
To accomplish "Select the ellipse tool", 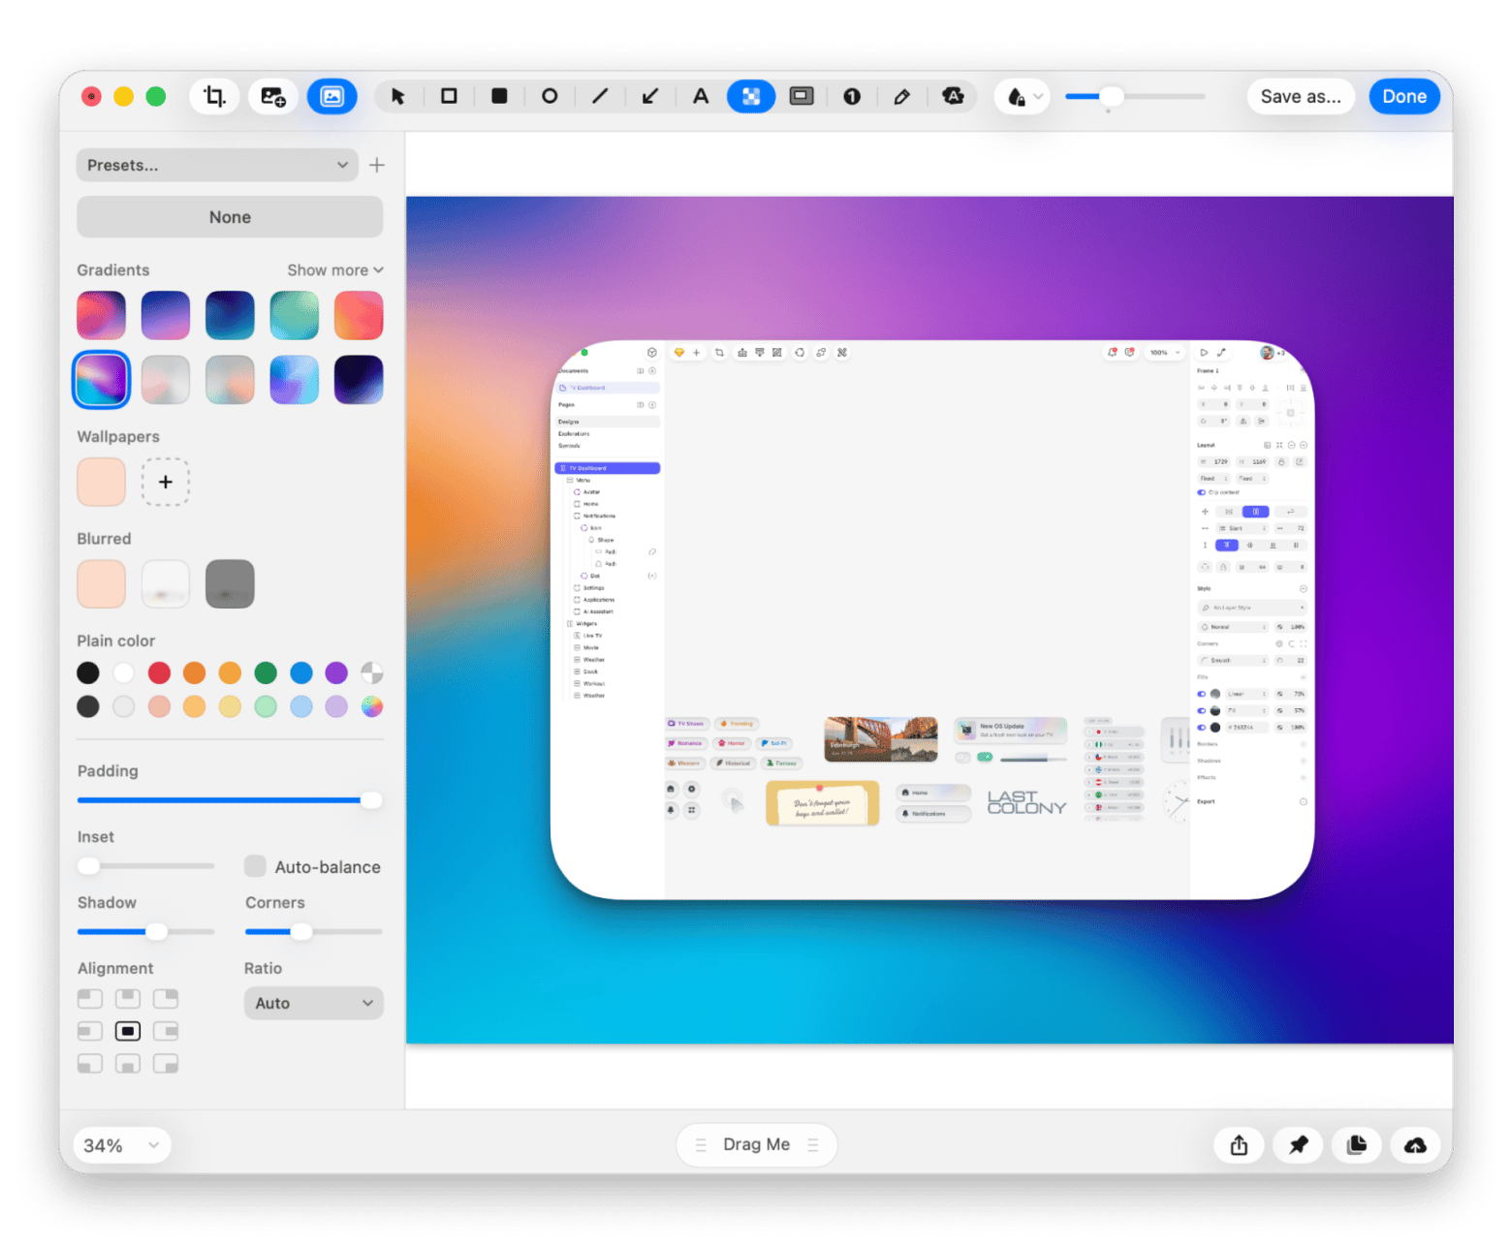I will (550, 97).
